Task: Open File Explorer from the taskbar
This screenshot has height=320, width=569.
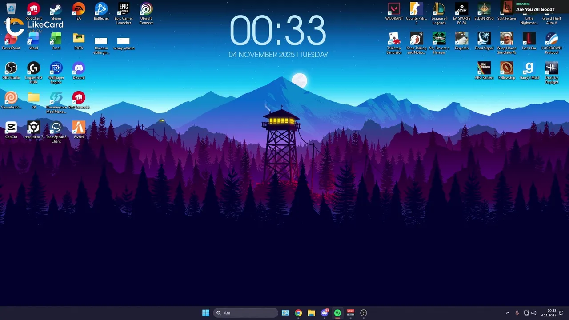Action: point(311,313)
